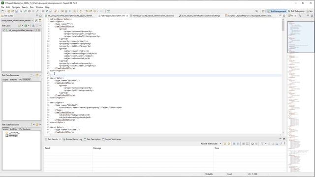Click the icon right of the suite pencil
The width and height of the screenshot is (315, 177).
pos(40,20)
